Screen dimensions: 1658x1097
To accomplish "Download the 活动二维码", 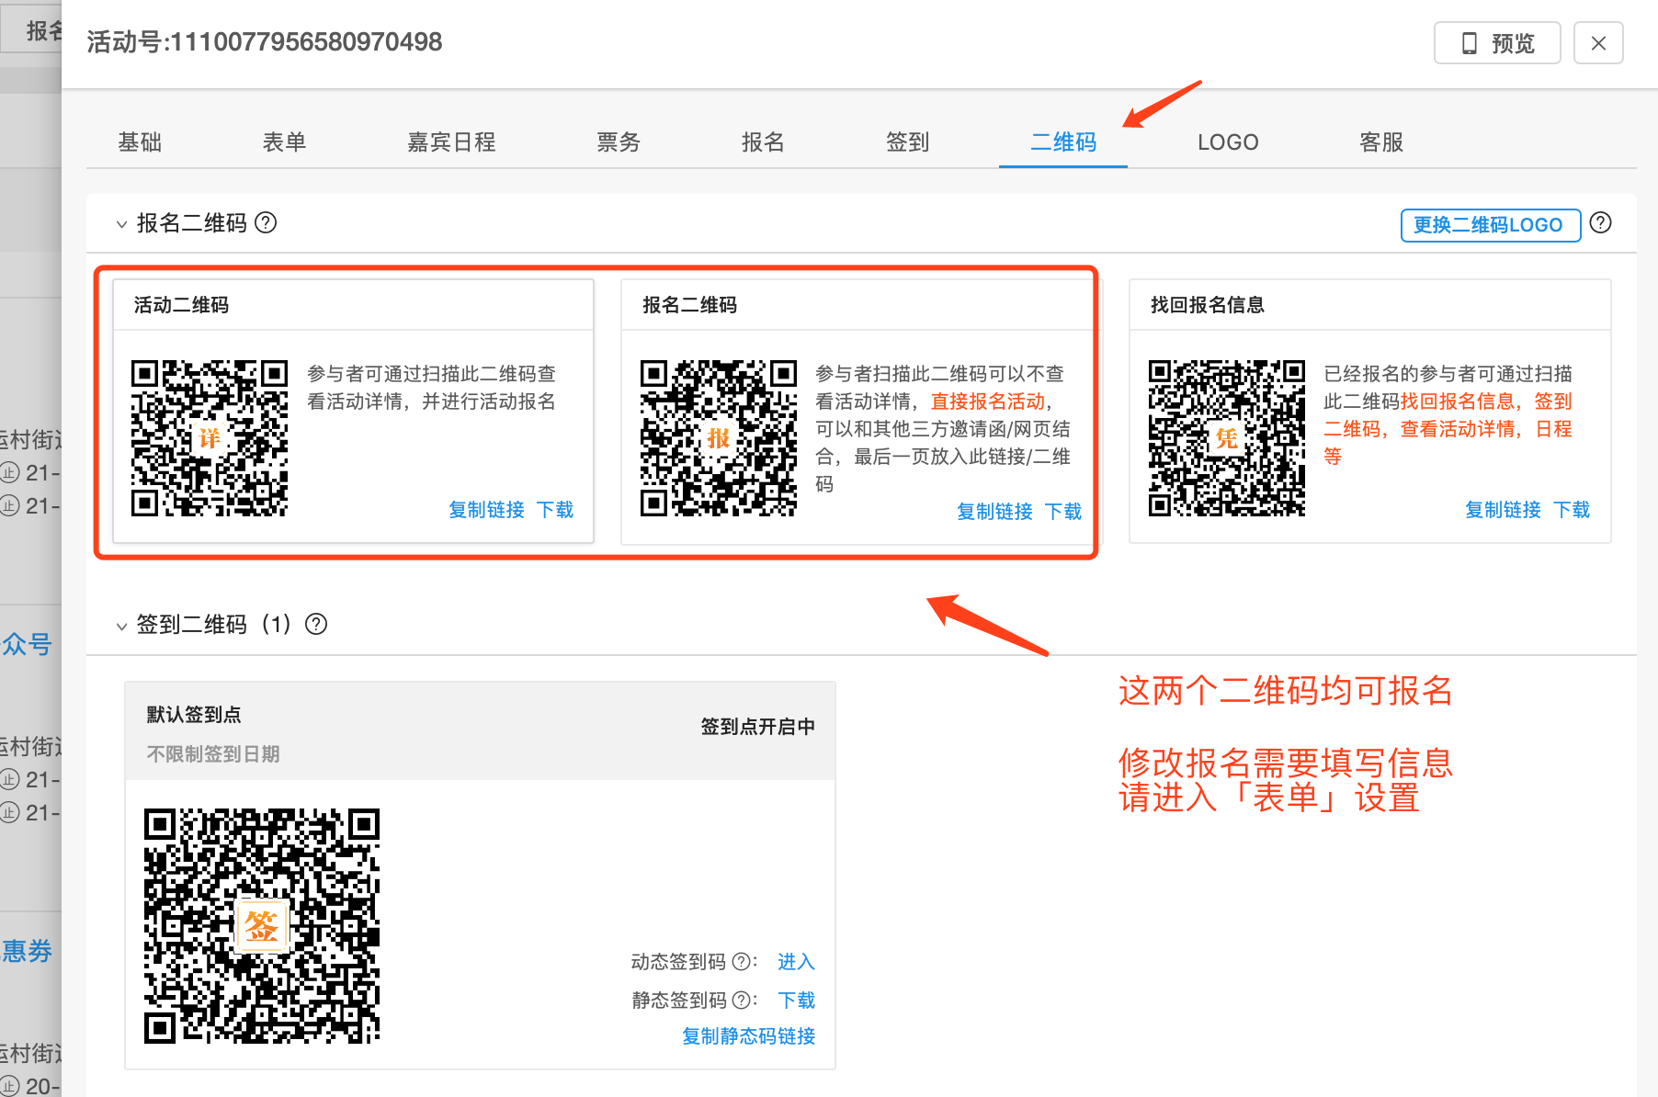I will [555, 510].
